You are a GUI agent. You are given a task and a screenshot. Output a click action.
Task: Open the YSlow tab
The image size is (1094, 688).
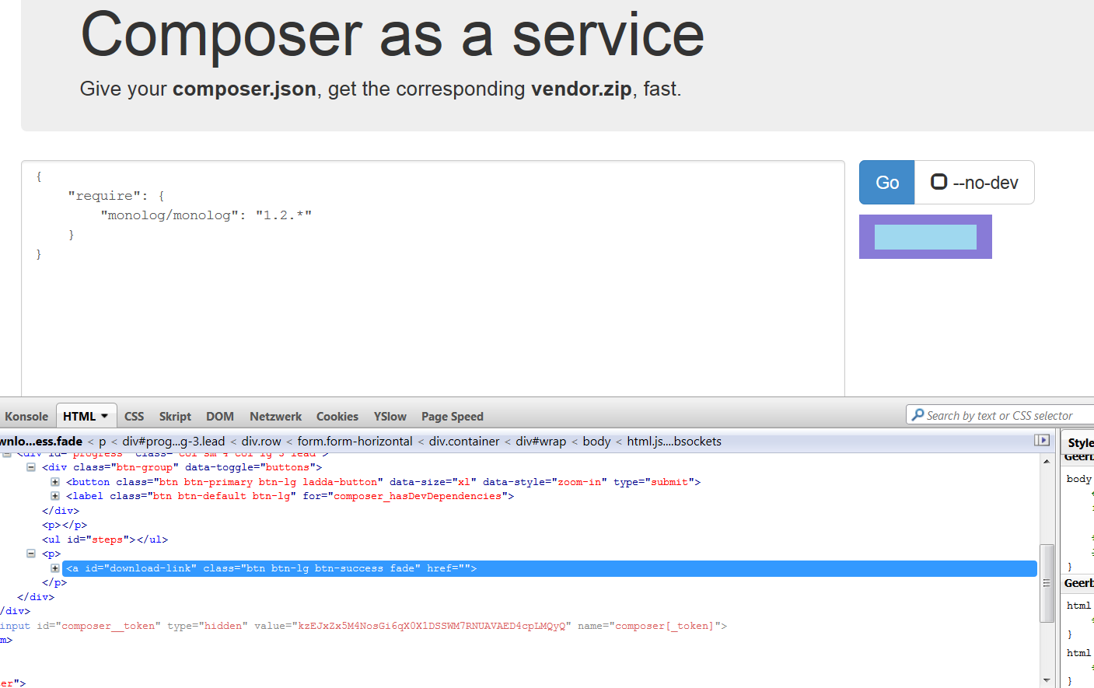pyautogui.click(x=390, y=417)
